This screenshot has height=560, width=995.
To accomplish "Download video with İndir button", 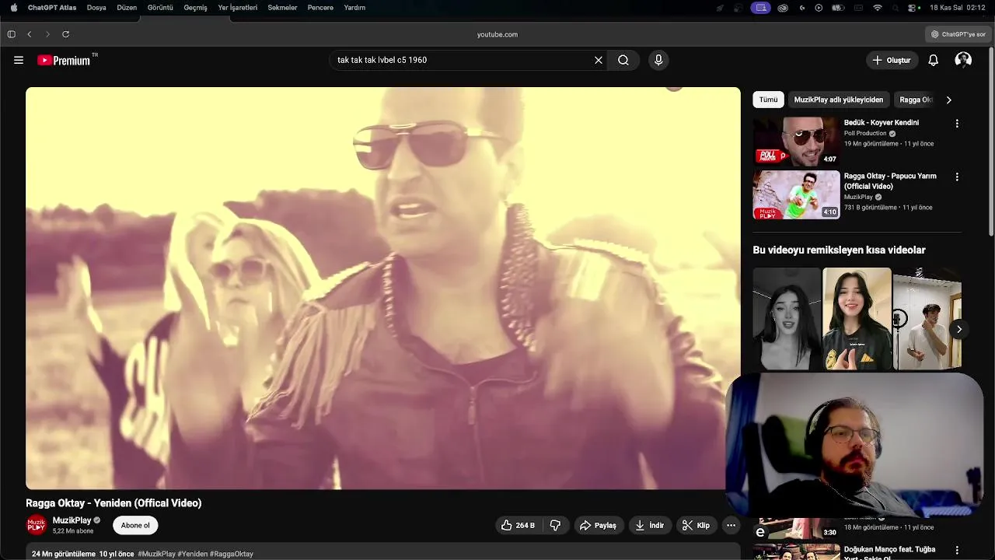I will coord(649,525).
